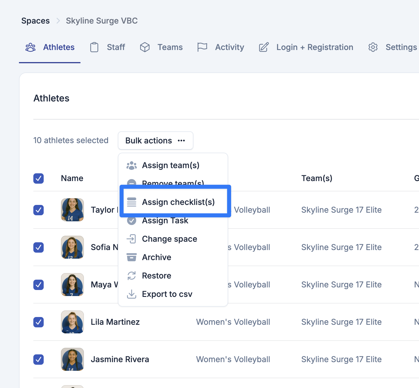419x388 pixels.
Task: Click the Login + Registration pencil icon
Action: [x=264, y=47]
